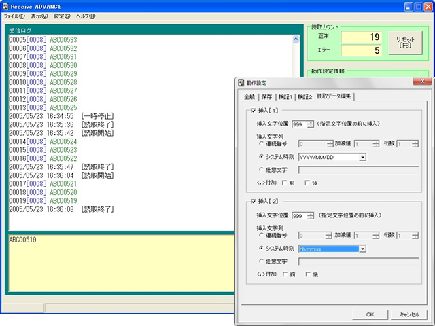Click the 動作設定 dialog title icon
This screenshot has width=435, height=326.
click(x=241, y=83)
